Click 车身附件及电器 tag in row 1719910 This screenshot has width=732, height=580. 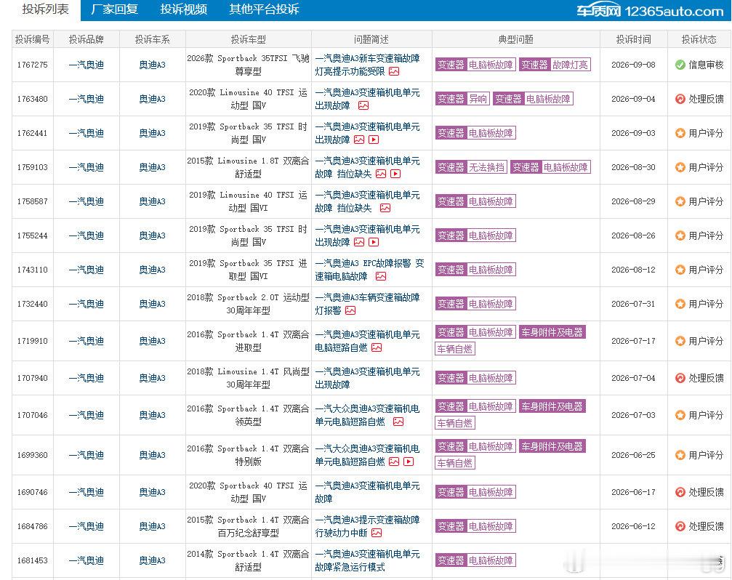click(552, 332)
